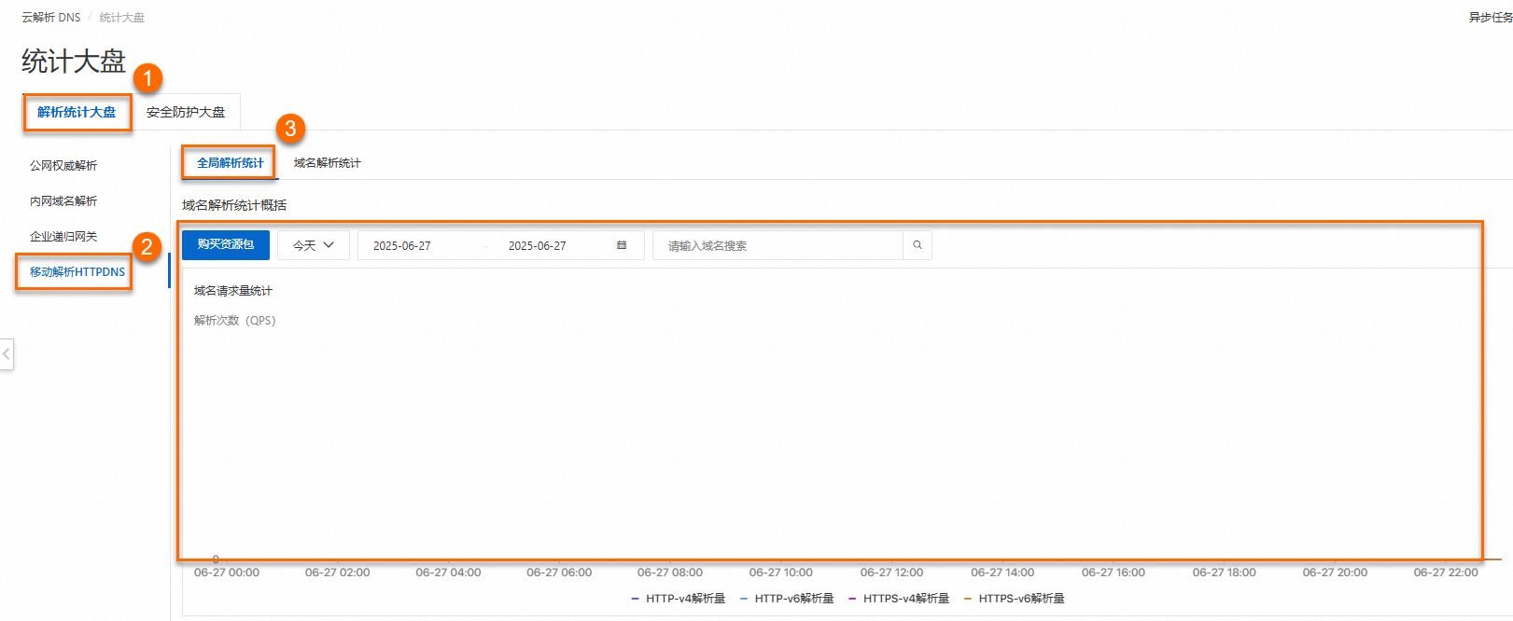Viewport: 1513px width, 621px height.
Task: Select the 域名解析统计 tab
Action: pos(328,162)
